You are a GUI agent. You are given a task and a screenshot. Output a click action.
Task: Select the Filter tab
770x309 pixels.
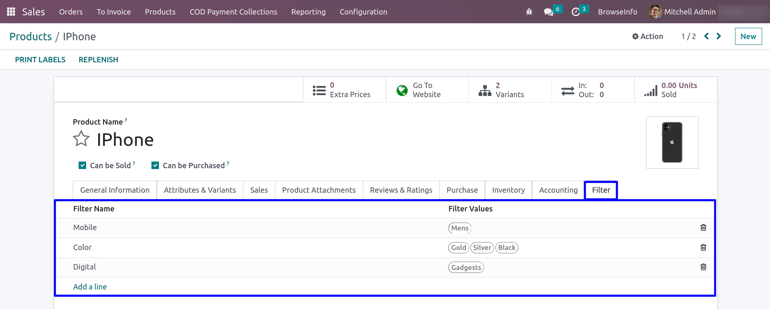(x=601, y=190)
